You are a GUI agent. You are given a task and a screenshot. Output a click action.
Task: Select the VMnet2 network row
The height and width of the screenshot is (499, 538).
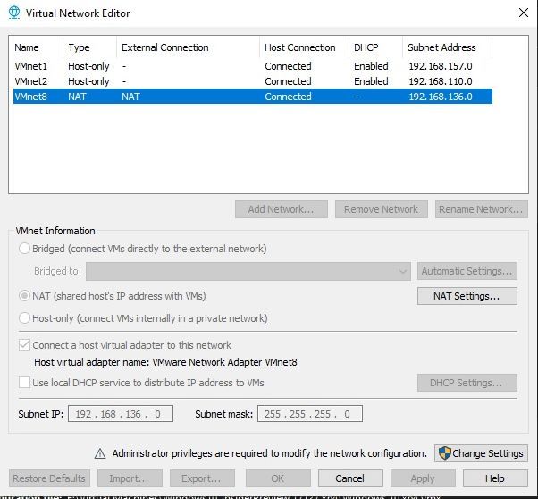pos(253,81)
